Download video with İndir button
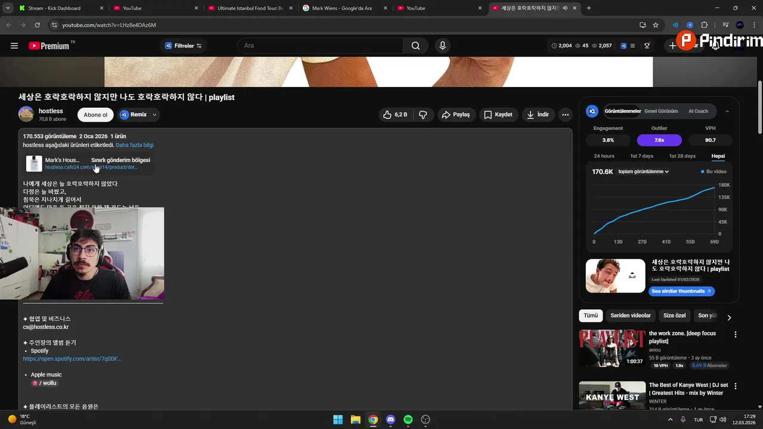763x429 pixels. tap(538, 114)
